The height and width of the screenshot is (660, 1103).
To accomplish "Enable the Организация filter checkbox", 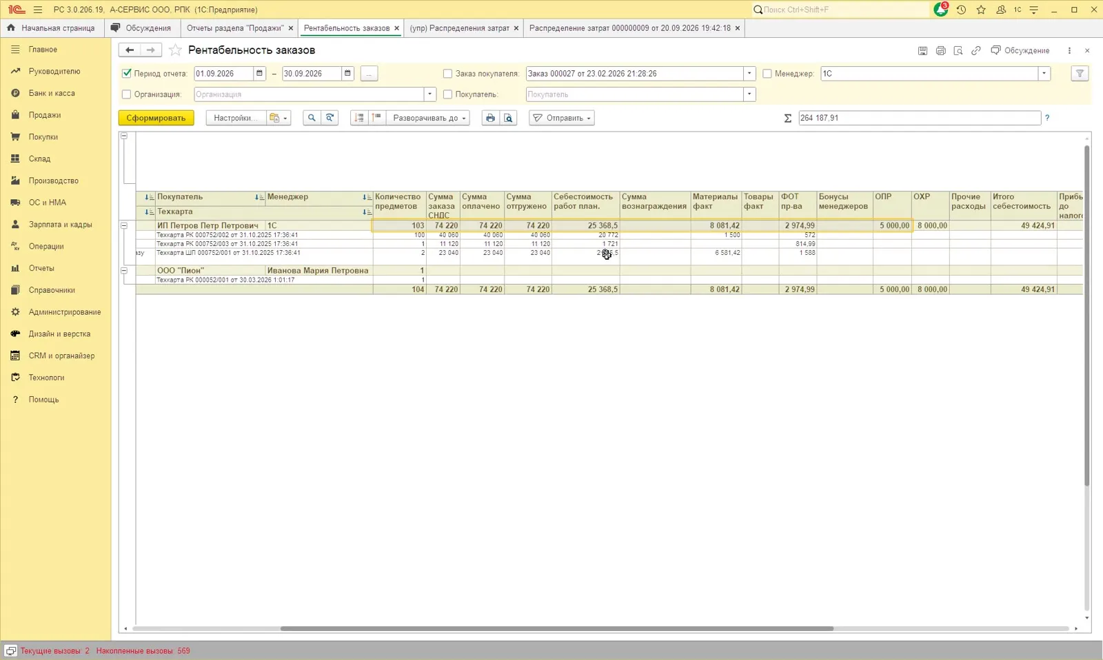I will [x=126, y=94].
